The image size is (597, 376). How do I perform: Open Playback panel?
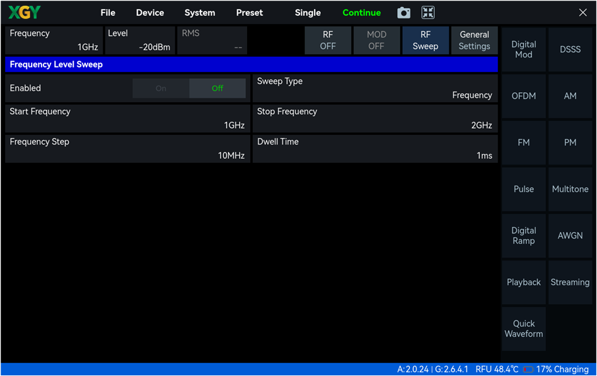pos(523,282)
